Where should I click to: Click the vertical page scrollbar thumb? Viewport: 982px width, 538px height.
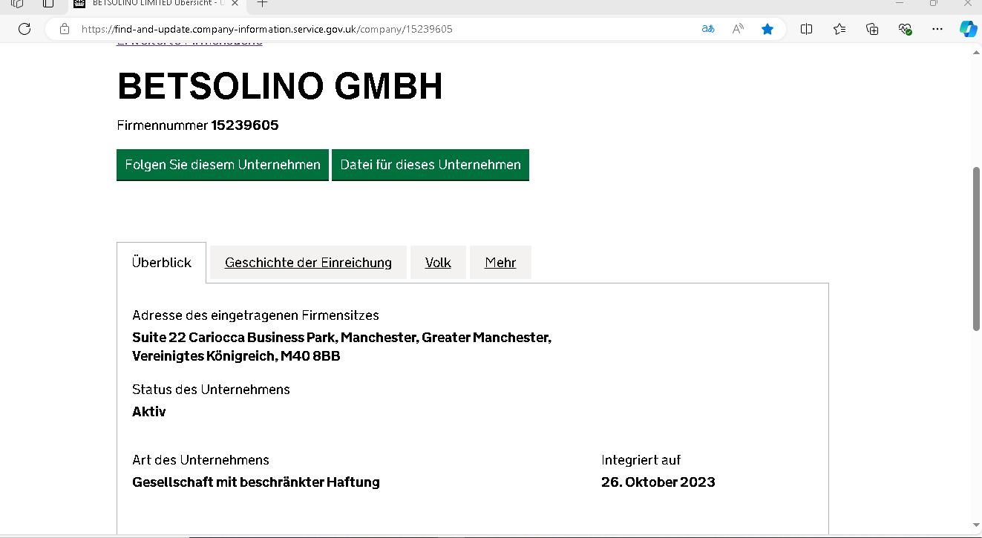coord(976,249)
